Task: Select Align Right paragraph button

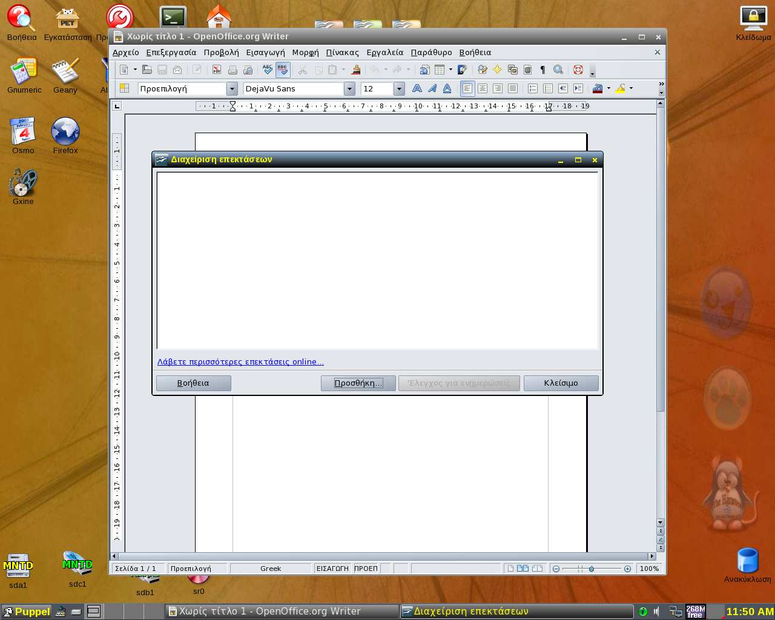Action: click(x=498, y=88)
